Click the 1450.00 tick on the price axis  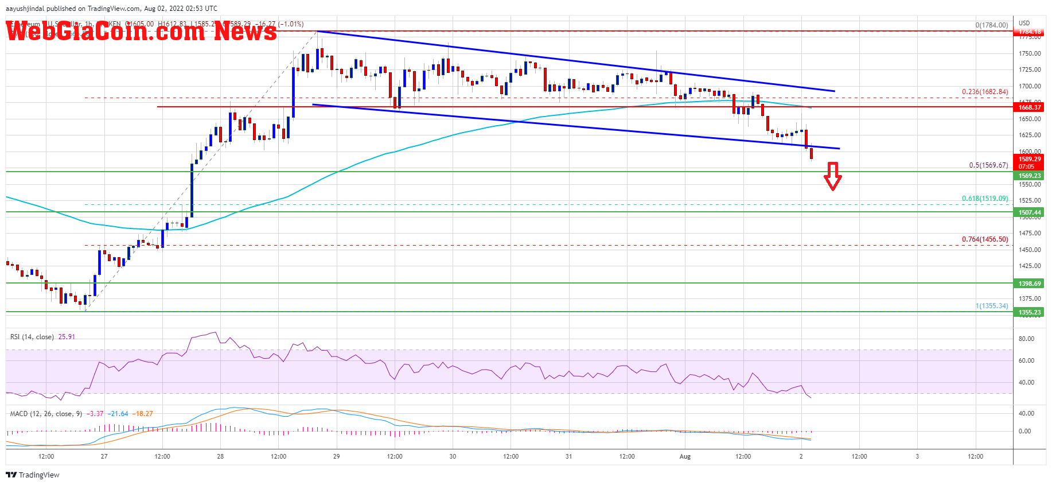[1030, 250]
